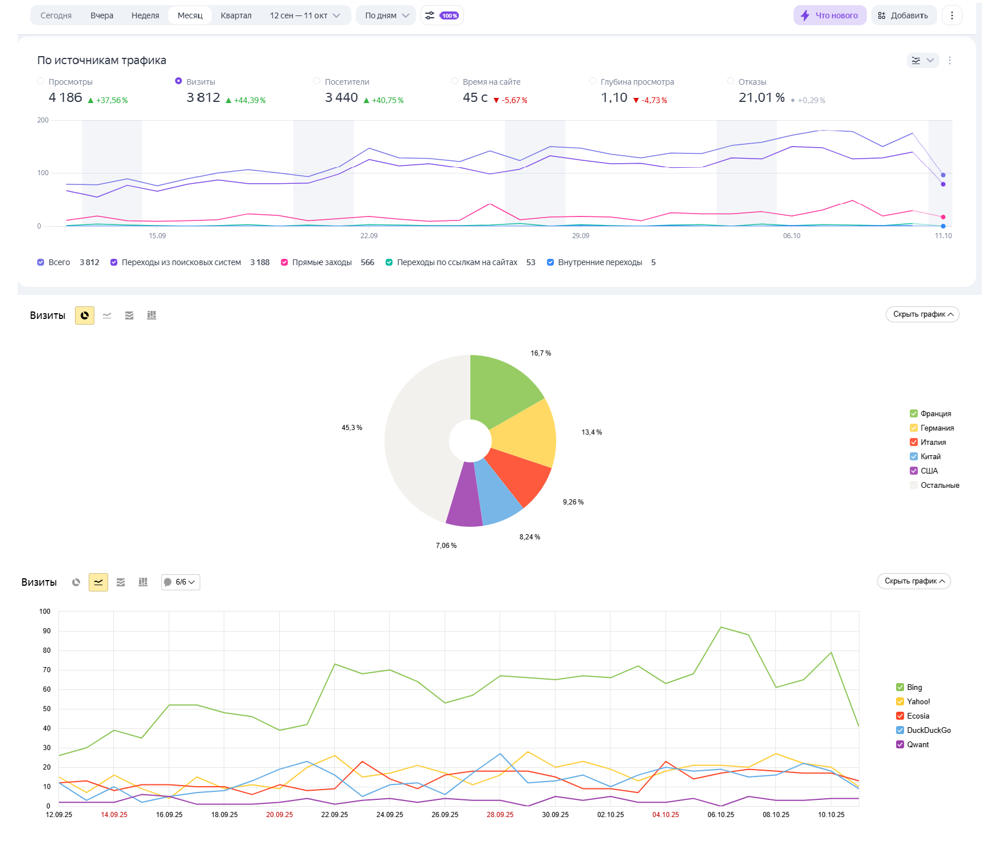Toggle DuckDuckGo series checkbox
Screen dimensions: 995x852
(900, 730)
